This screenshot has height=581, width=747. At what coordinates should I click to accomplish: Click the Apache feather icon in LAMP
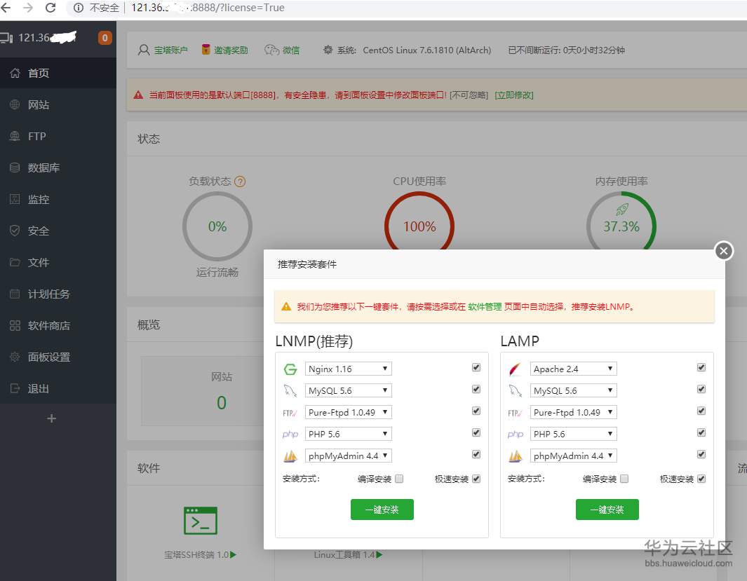tap(515, 369)
